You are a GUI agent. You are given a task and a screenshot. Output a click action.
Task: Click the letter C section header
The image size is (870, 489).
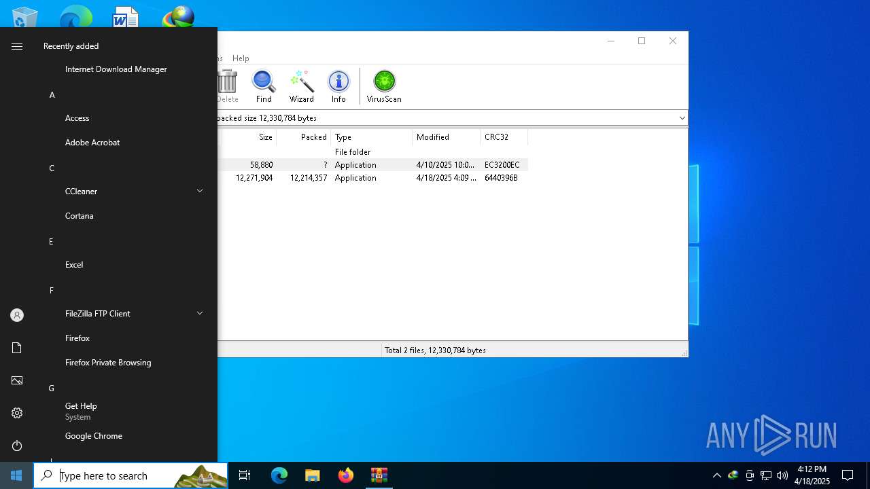pos(52,168)
